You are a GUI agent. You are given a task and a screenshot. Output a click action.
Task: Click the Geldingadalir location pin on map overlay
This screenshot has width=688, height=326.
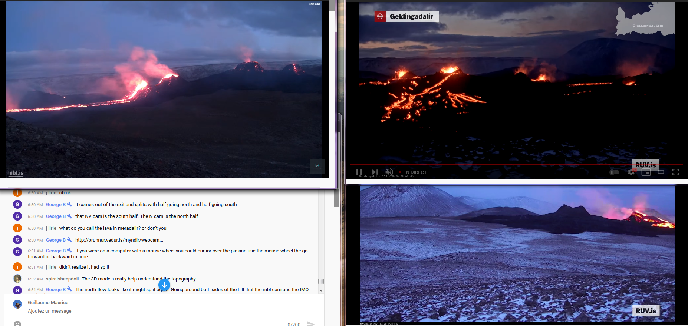pyautogui.click(x=634, y=26)
